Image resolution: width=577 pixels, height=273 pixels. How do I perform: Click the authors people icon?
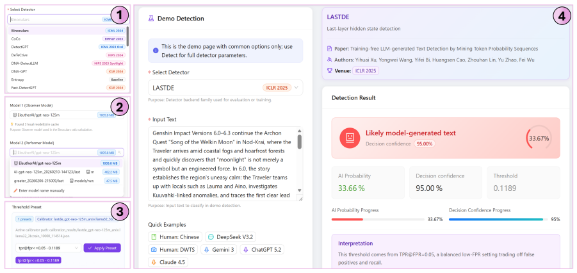(330, 60)
